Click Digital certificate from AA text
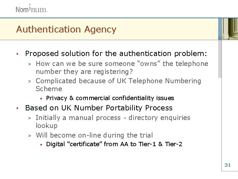This screenshot has width=238, height=179. tap(114, 144)
